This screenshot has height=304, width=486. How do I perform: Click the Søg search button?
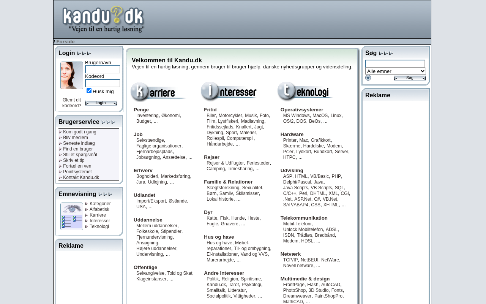pyautogui.click(x=410, y=78)
